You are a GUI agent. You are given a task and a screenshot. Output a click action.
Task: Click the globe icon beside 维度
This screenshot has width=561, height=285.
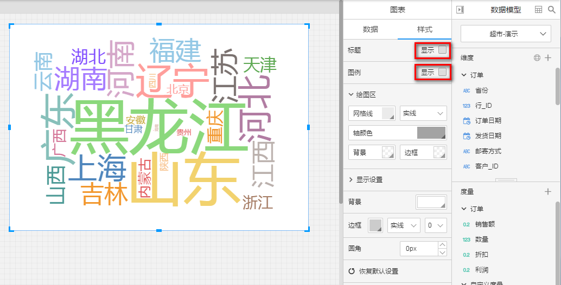pos(537,57)
